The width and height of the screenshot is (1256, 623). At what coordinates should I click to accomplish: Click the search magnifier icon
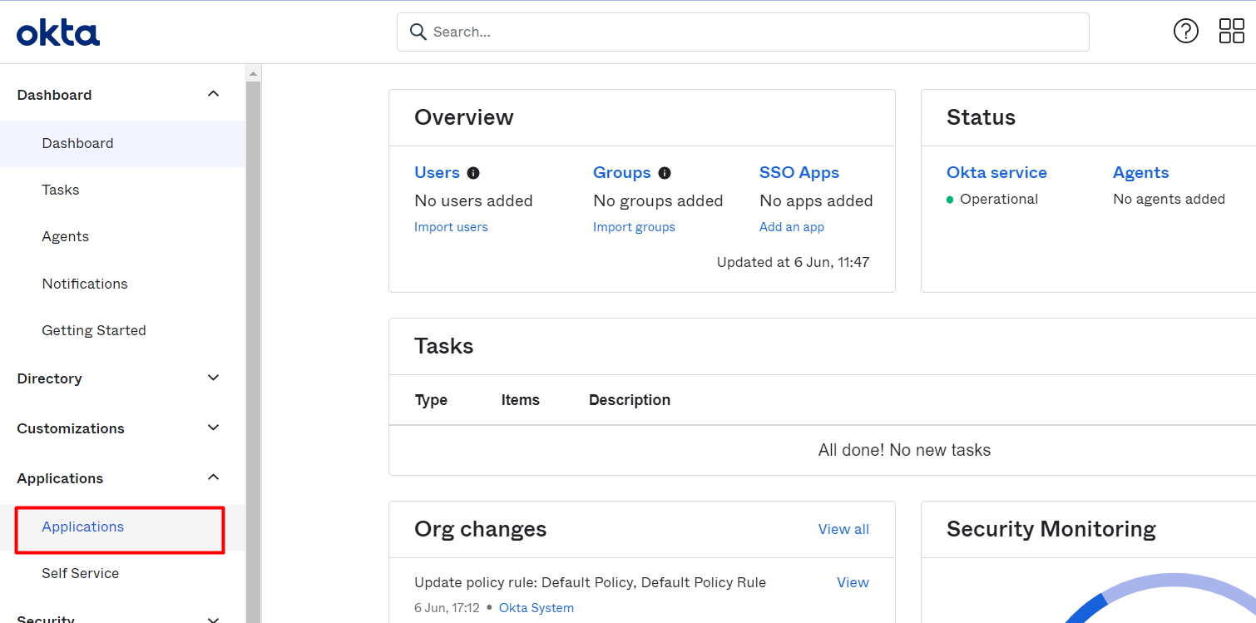(418, 32)
